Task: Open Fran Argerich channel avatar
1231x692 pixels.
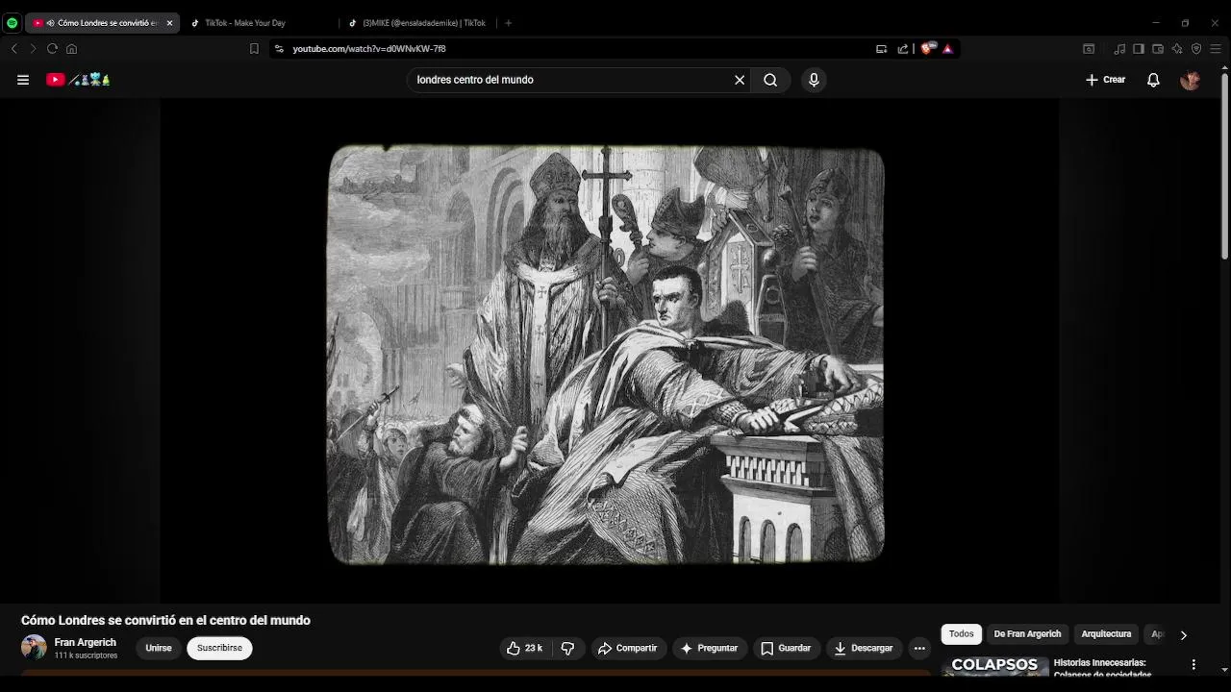Action: tap(34, 648)
